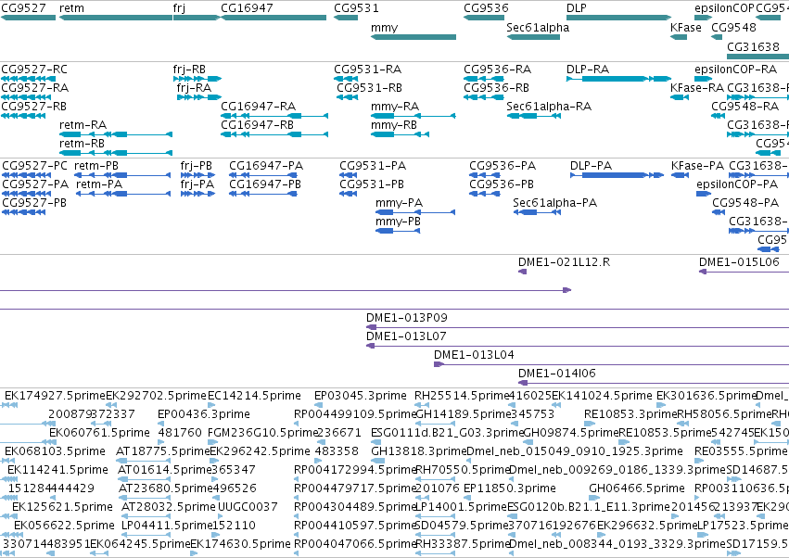Select the CG16947-PA protein glyph
The width and height of the screenshot is (789, 558).
[x=262, y=175]
